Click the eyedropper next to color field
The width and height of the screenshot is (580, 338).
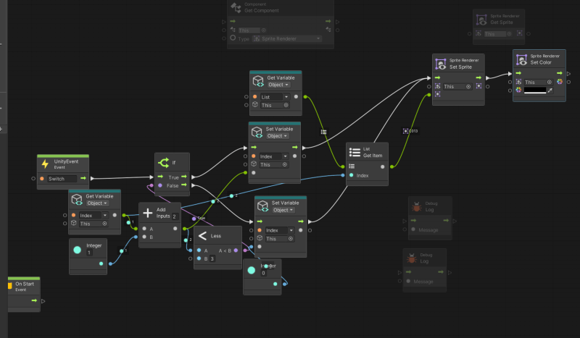pyautogui.click(x=550, y=90)
